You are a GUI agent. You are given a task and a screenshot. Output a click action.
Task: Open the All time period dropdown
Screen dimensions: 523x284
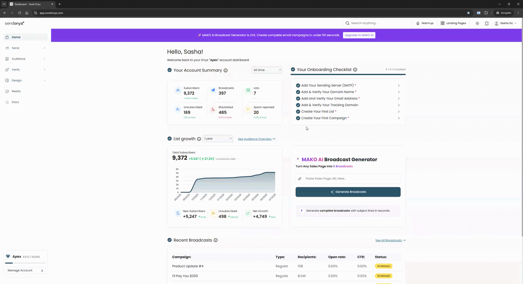click(267, 70)
